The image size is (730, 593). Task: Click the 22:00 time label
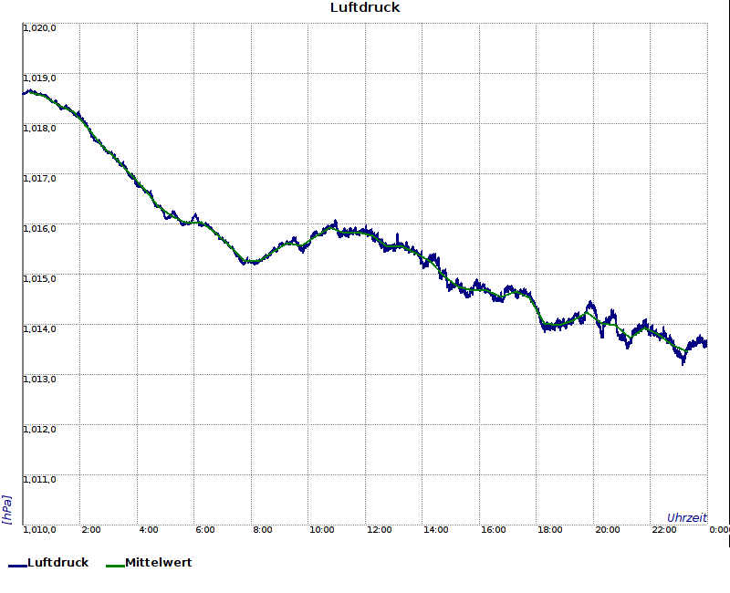[x=664, y=530]
